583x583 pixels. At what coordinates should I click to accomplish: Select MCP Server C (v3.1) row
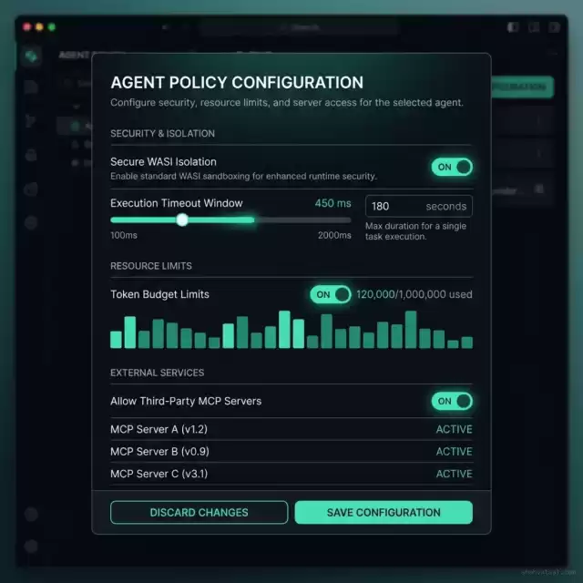point(291,474)
